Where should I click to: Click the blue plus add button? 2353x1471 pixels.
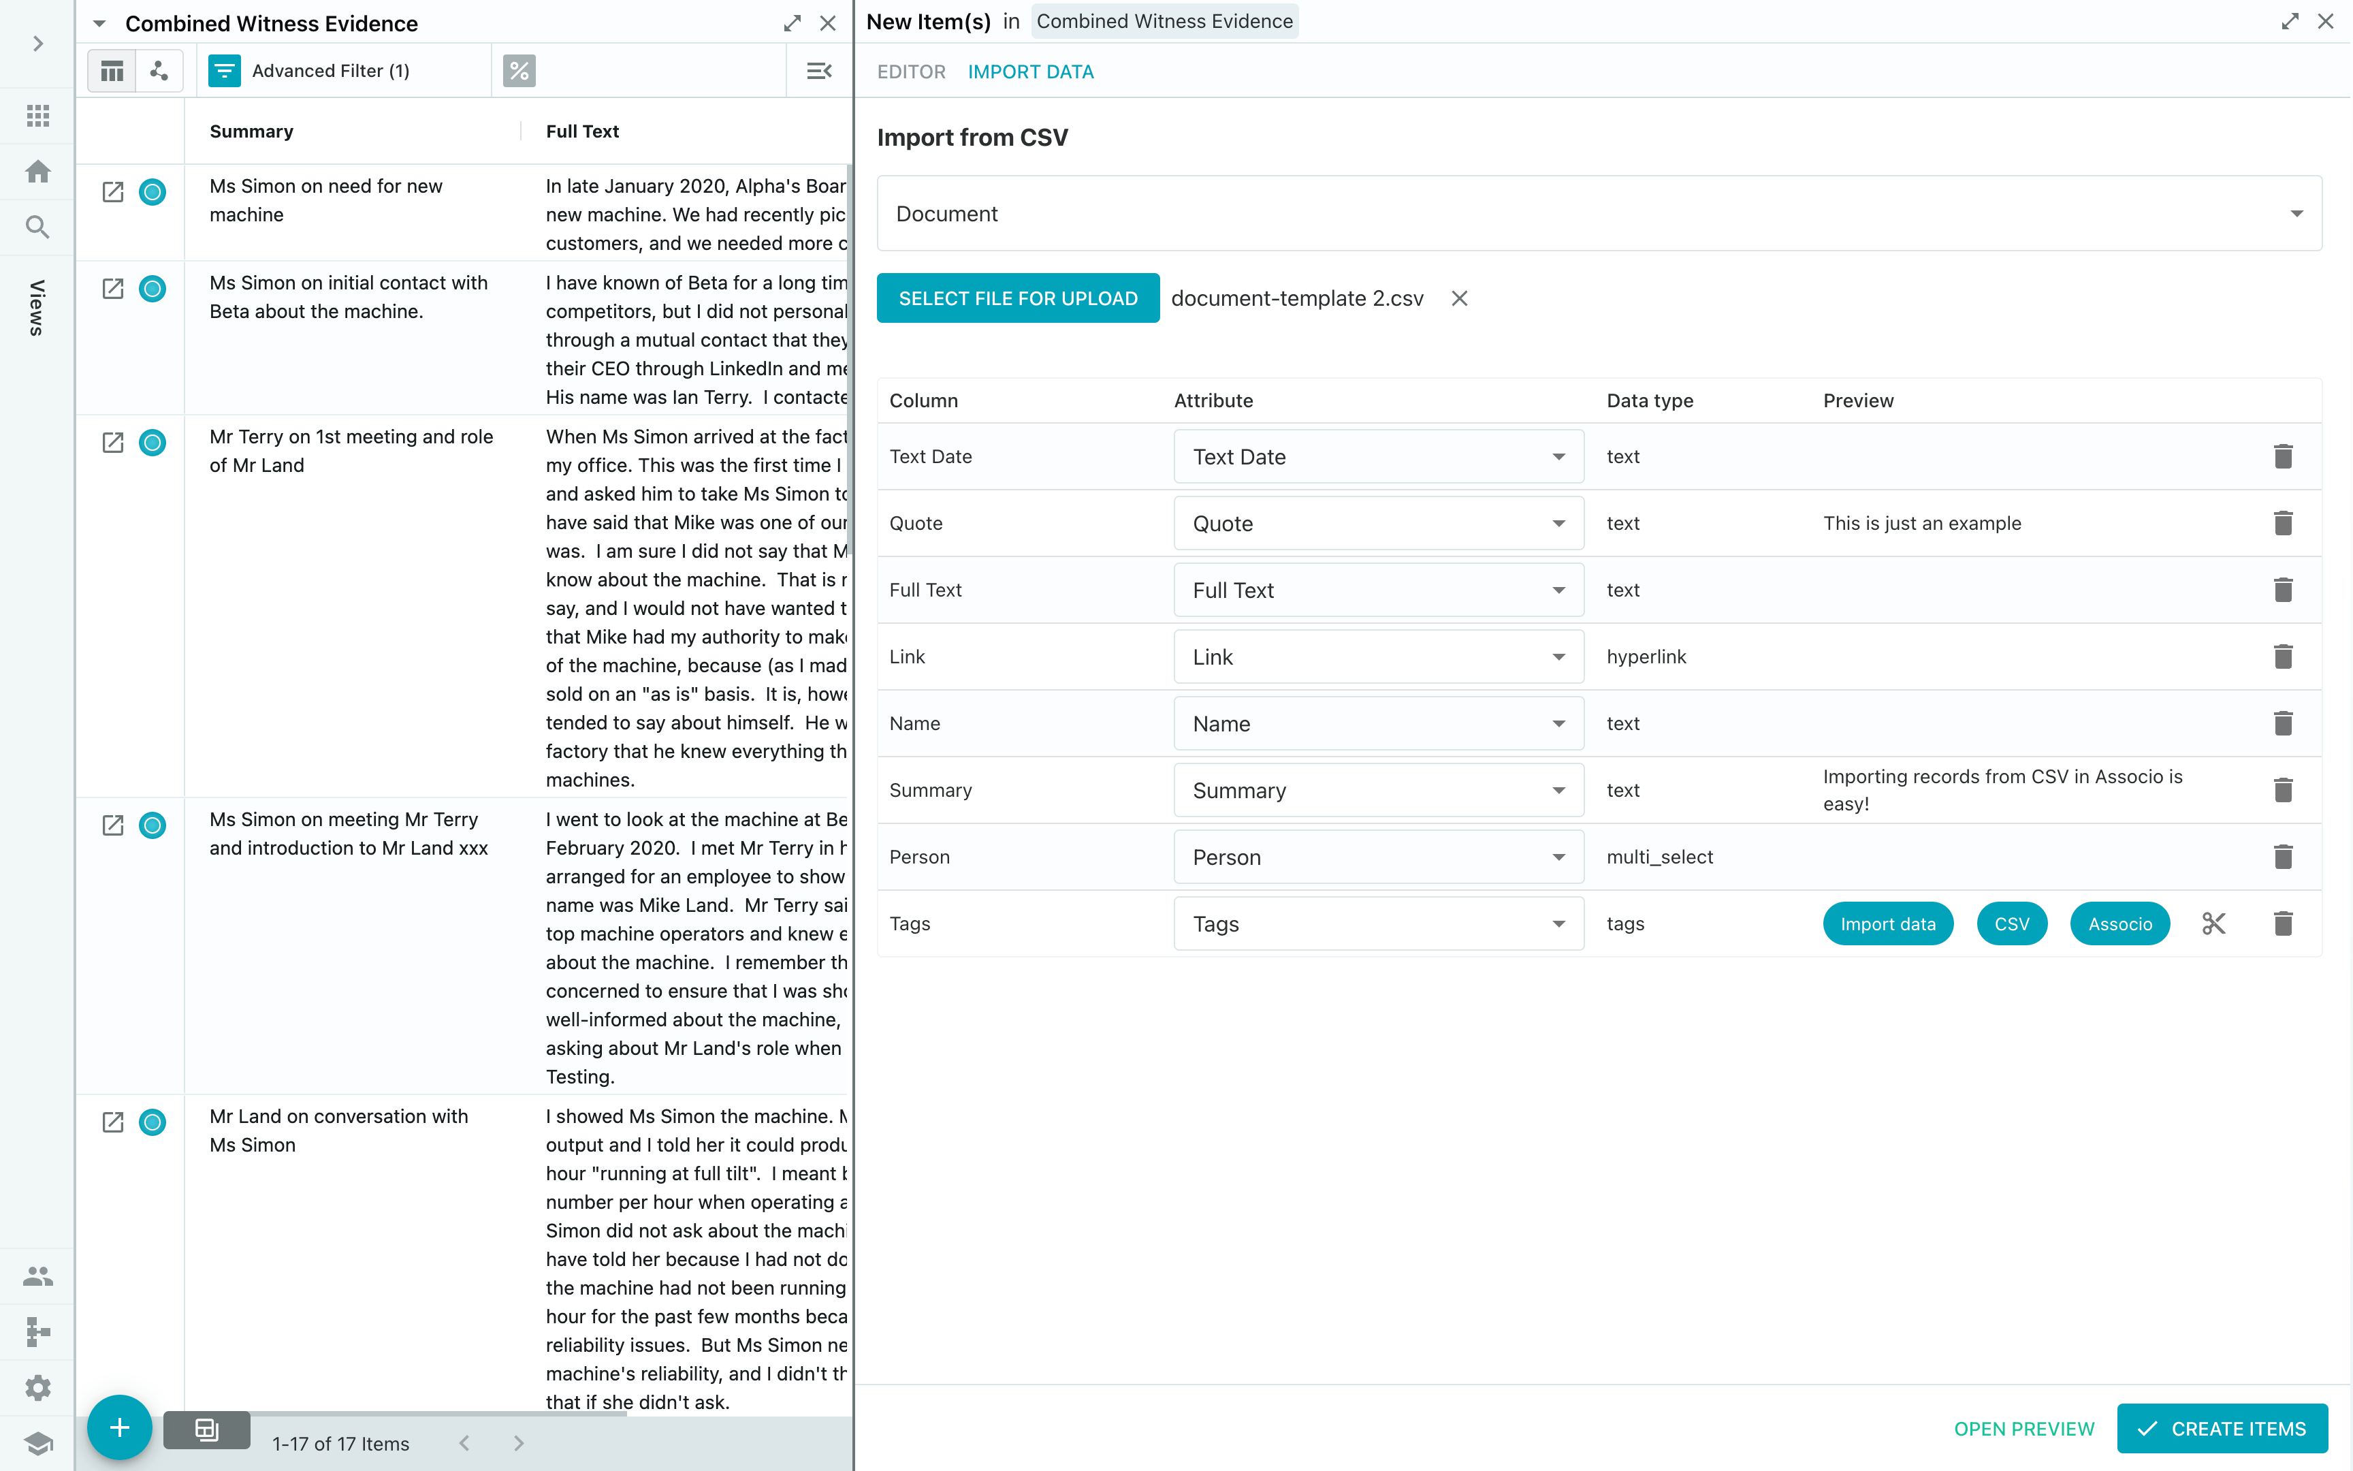click(x=120, y=1427)
